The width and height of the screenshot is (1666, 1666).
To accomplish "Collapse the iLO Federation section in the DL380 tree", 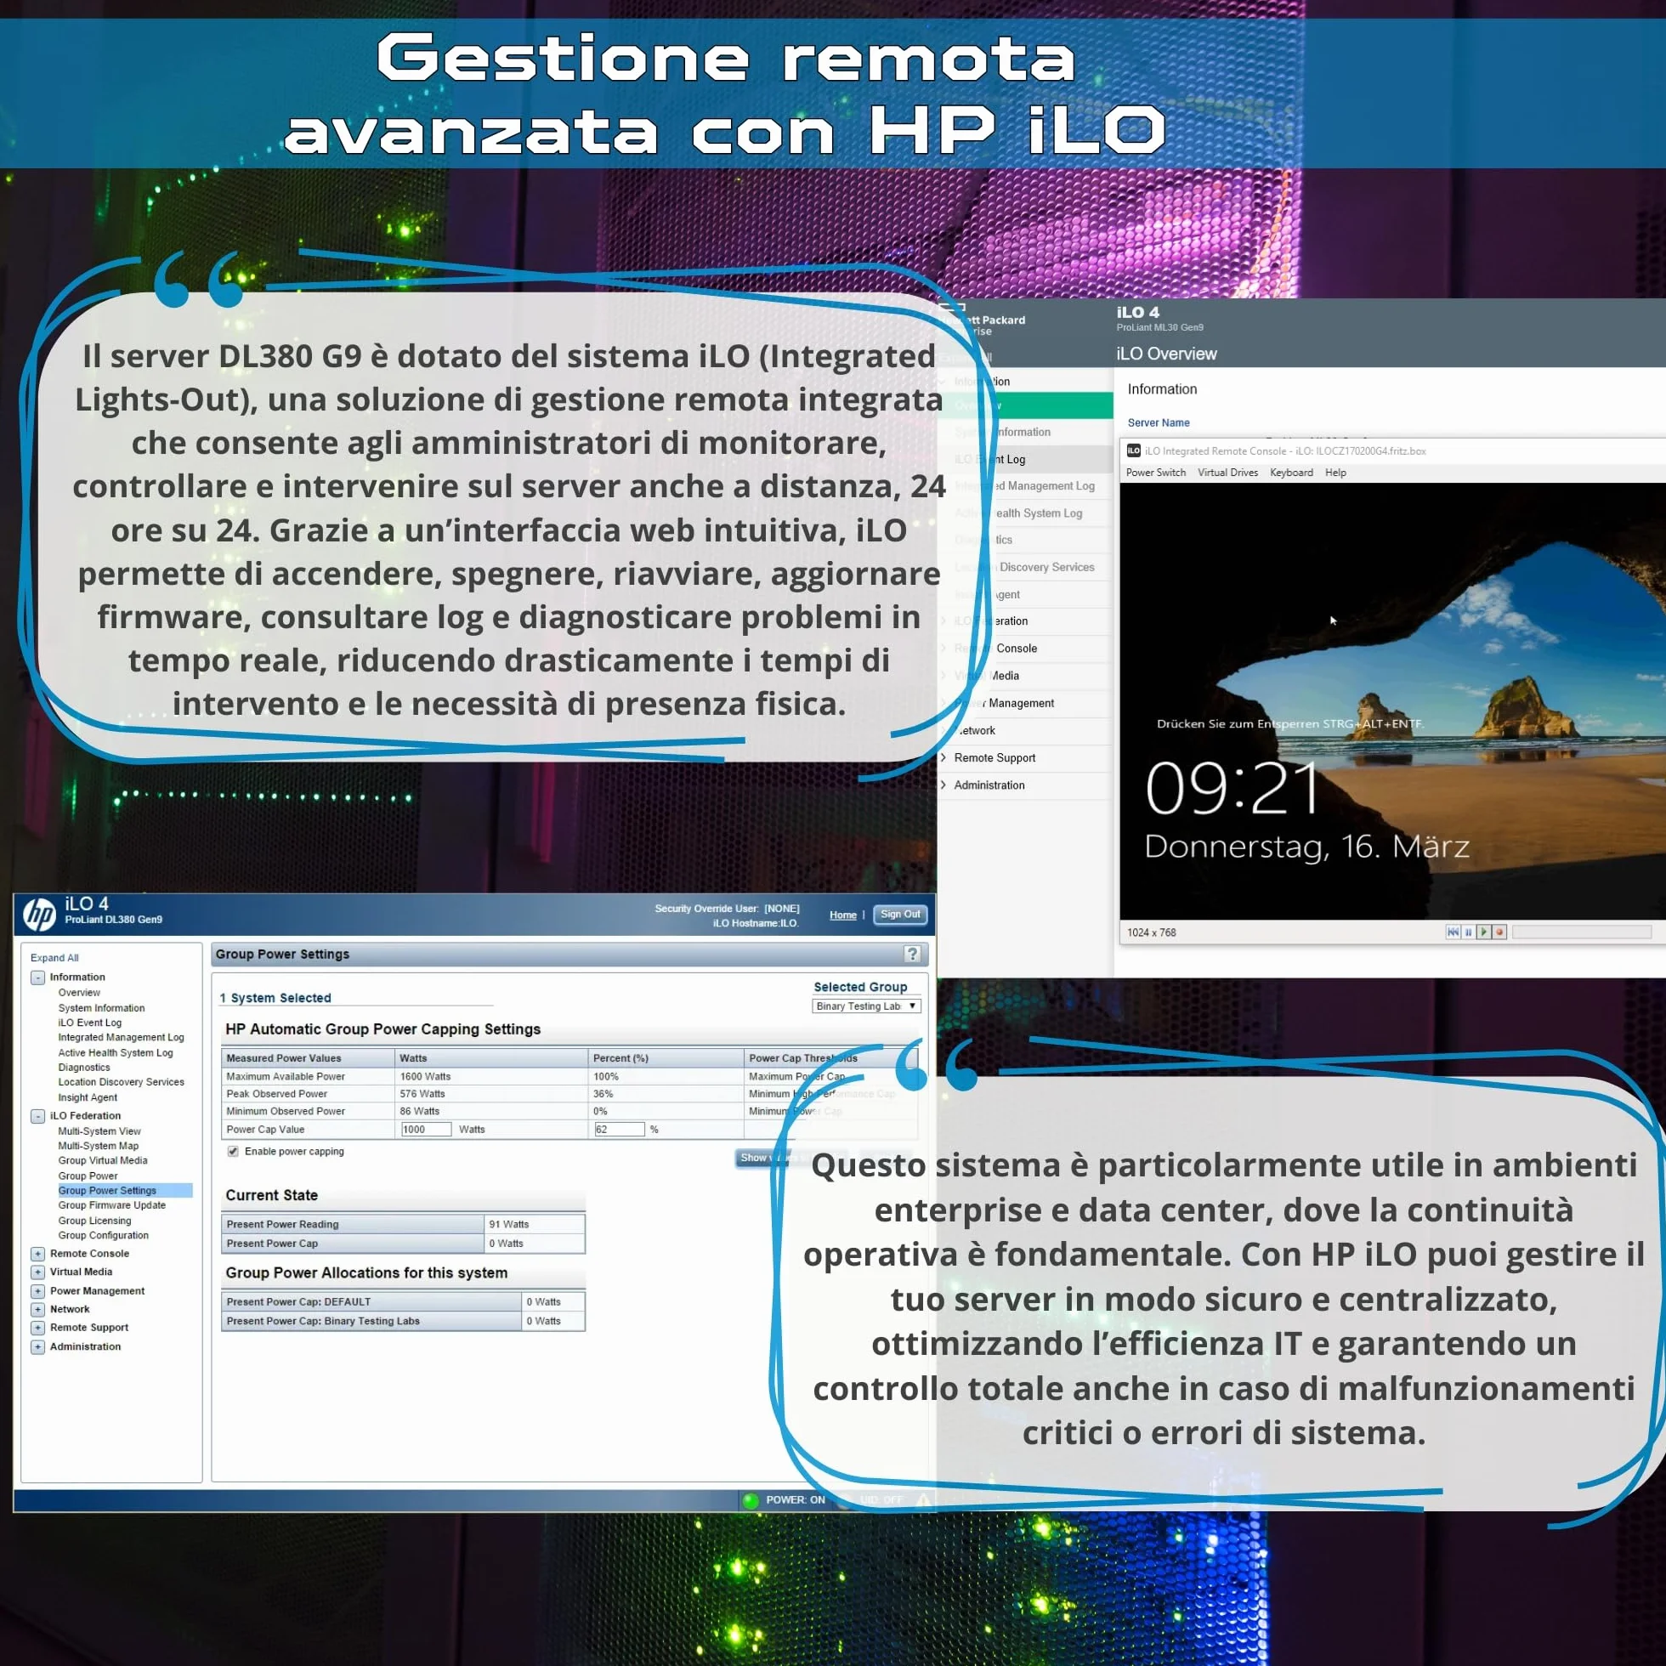I will [38, 1116].
